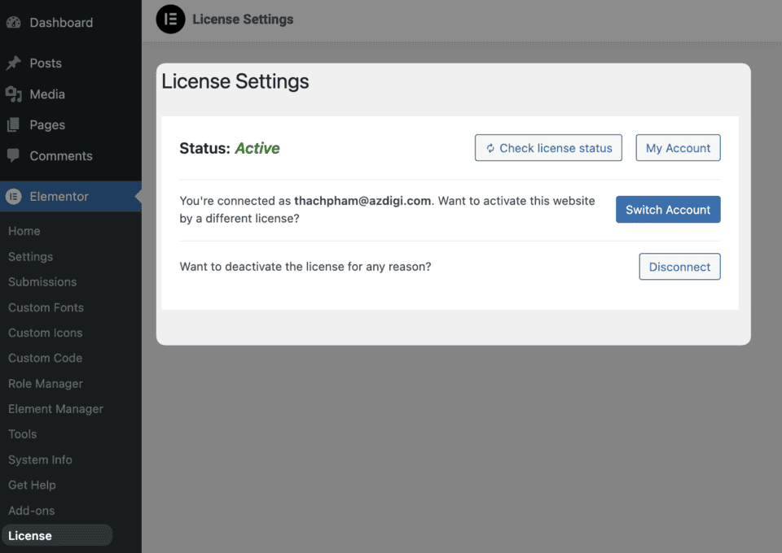The image size is (782, 553).
Task: Go to Elementor Settings submenu
Action: [x=31, y=257]
